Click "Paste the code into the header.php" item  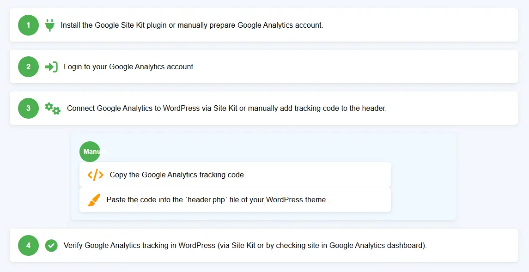(235, 199)
